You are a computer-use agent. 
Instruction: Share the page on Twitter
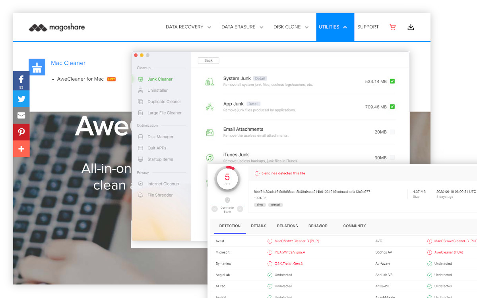pyautogui.click(x=21, y=99)
